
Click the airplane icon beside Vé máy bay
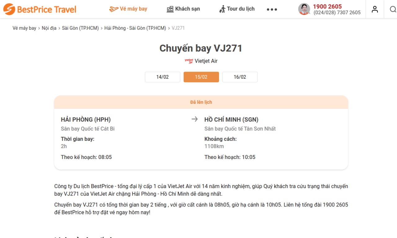pos(114,9)
